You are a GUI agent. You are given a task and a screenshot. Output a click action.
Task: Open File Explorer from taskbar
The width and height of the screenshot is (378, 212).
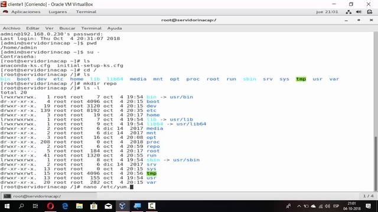click(79, 206)
